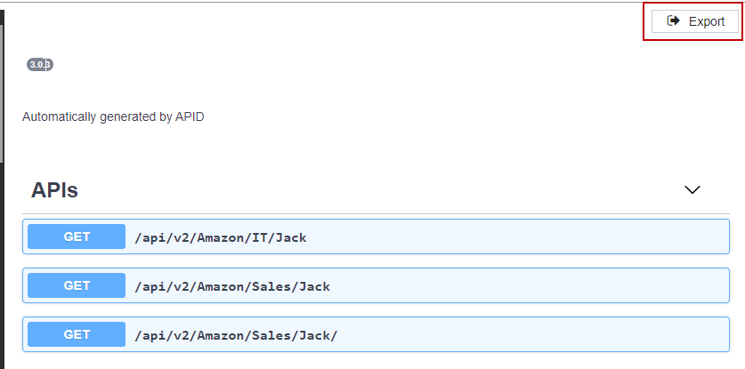The width and height of the screenshot is (745, 369).
Task: Click GET badge for Amazon/Sales/Jack endpoint
Action: (77, 285)
